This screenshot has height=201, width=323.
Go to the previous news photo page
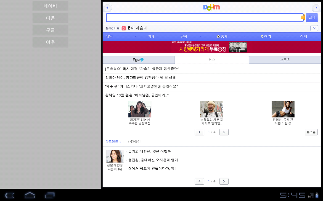199,132
